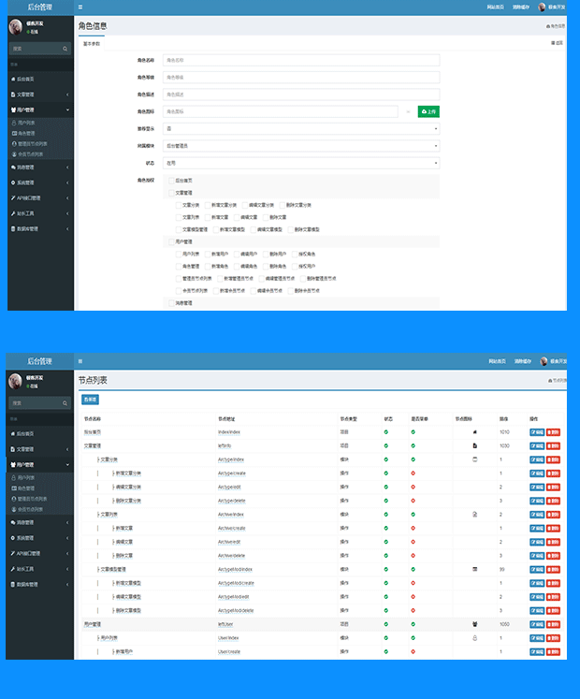The height and width of the screenshot is (699, 580).
Task: Check 用户列表 permission checkbox
Action: click(x=179, y=254)
